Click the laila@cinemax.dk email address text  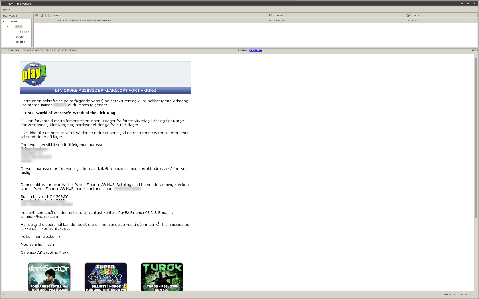pyautogui.click(x=113, y=169)
